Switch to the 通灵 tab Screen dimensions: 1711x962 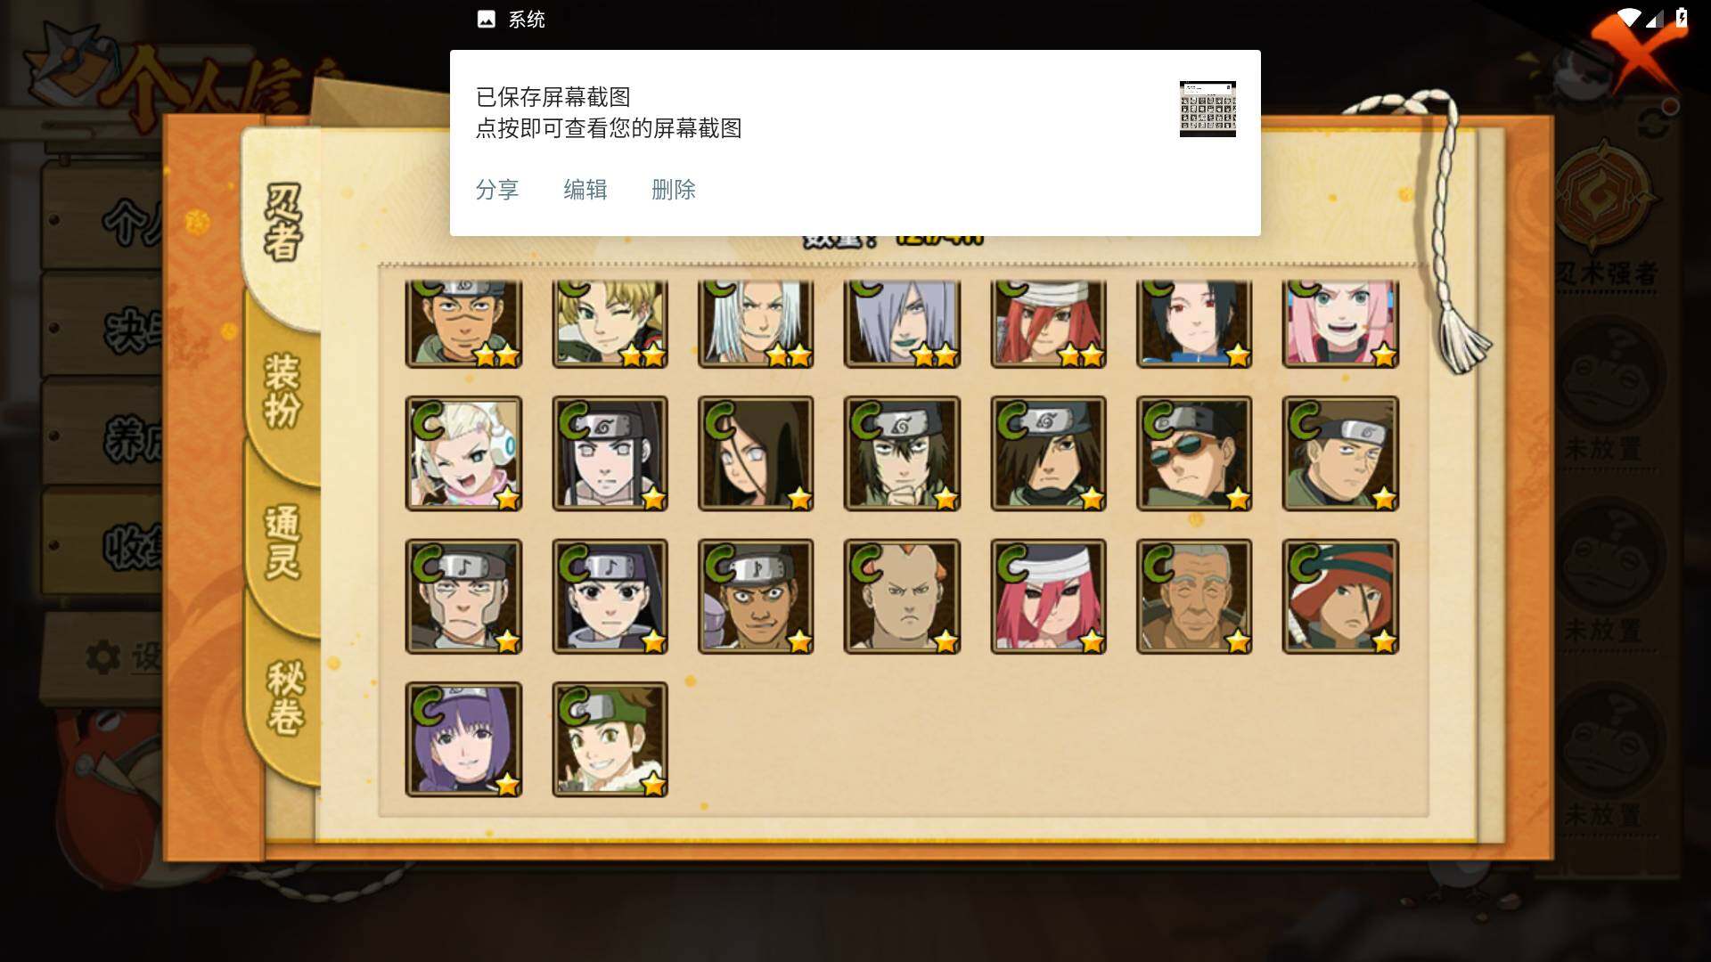[283, 542]
